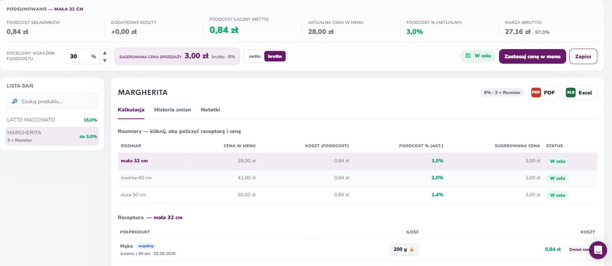Image resolution: width=612 pixels, height=266 pixels.
Task: Click the 200 g quantity field for Mąka
Action: click(404, 249)
